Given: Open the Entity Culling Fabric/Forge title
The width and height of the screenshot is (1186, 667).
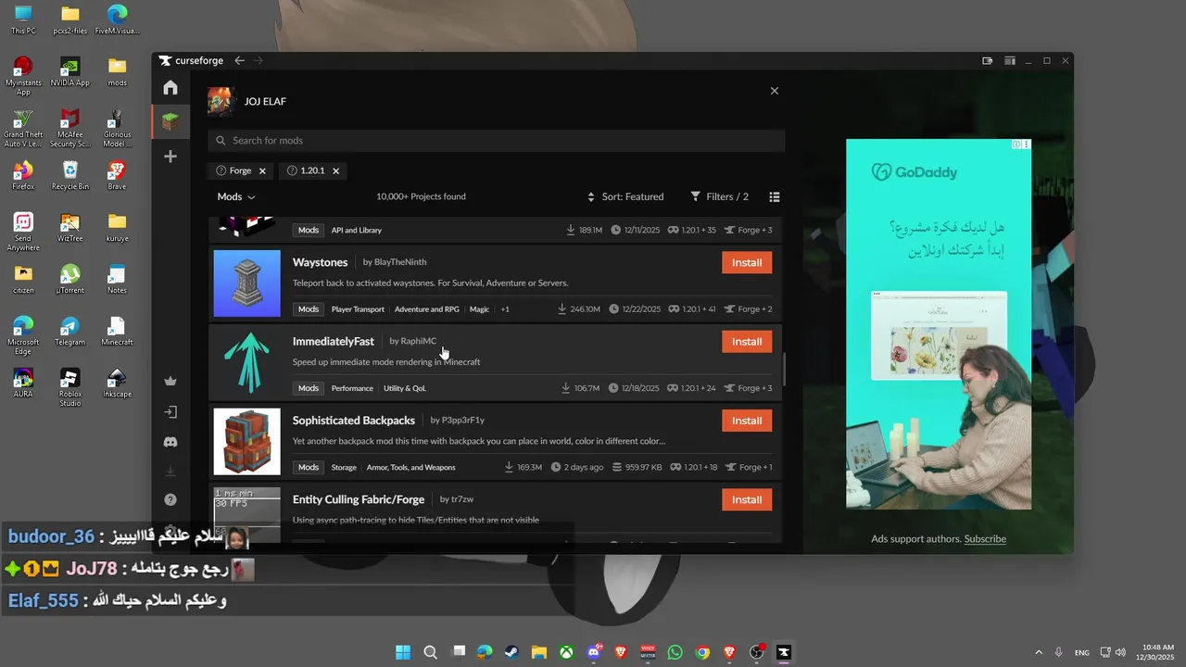Looking at the screenshot, I should click(x=359, y=499).
